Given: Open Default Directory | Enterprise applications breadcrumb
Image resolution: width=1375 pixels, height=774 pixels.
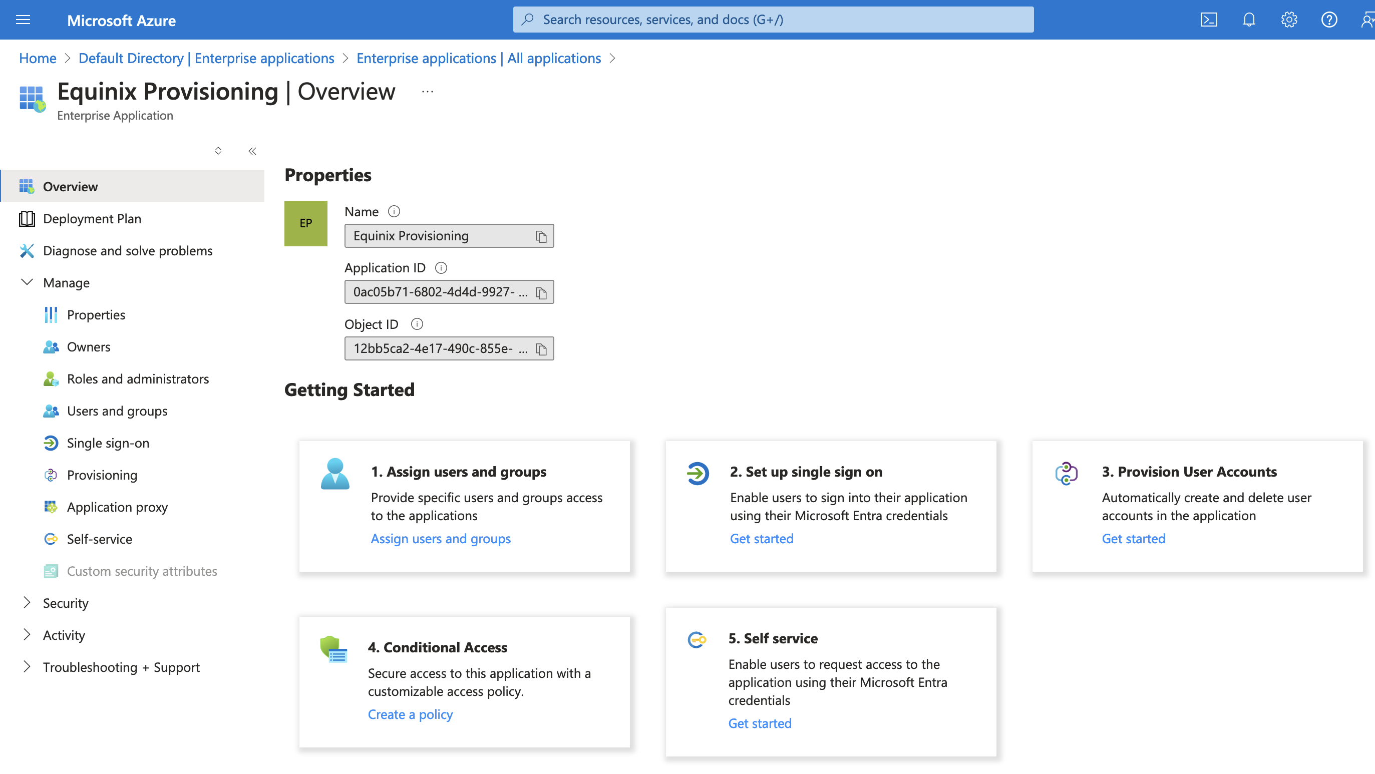Looking at the screenshot, I should (206, 58).
